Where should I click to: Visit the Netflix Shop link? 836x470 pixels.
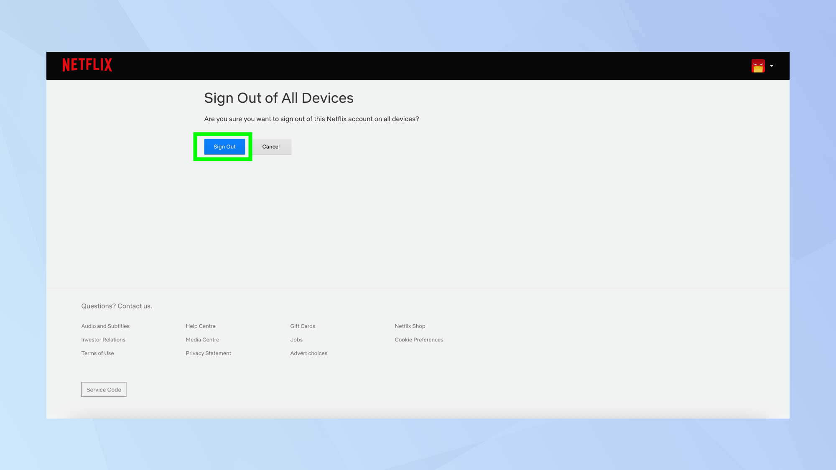pyautogui.click(x=410, y=326)
